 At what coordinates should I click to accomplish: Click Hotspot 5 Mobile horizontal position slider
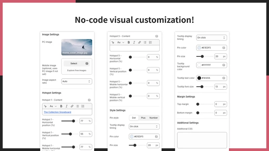137,83
